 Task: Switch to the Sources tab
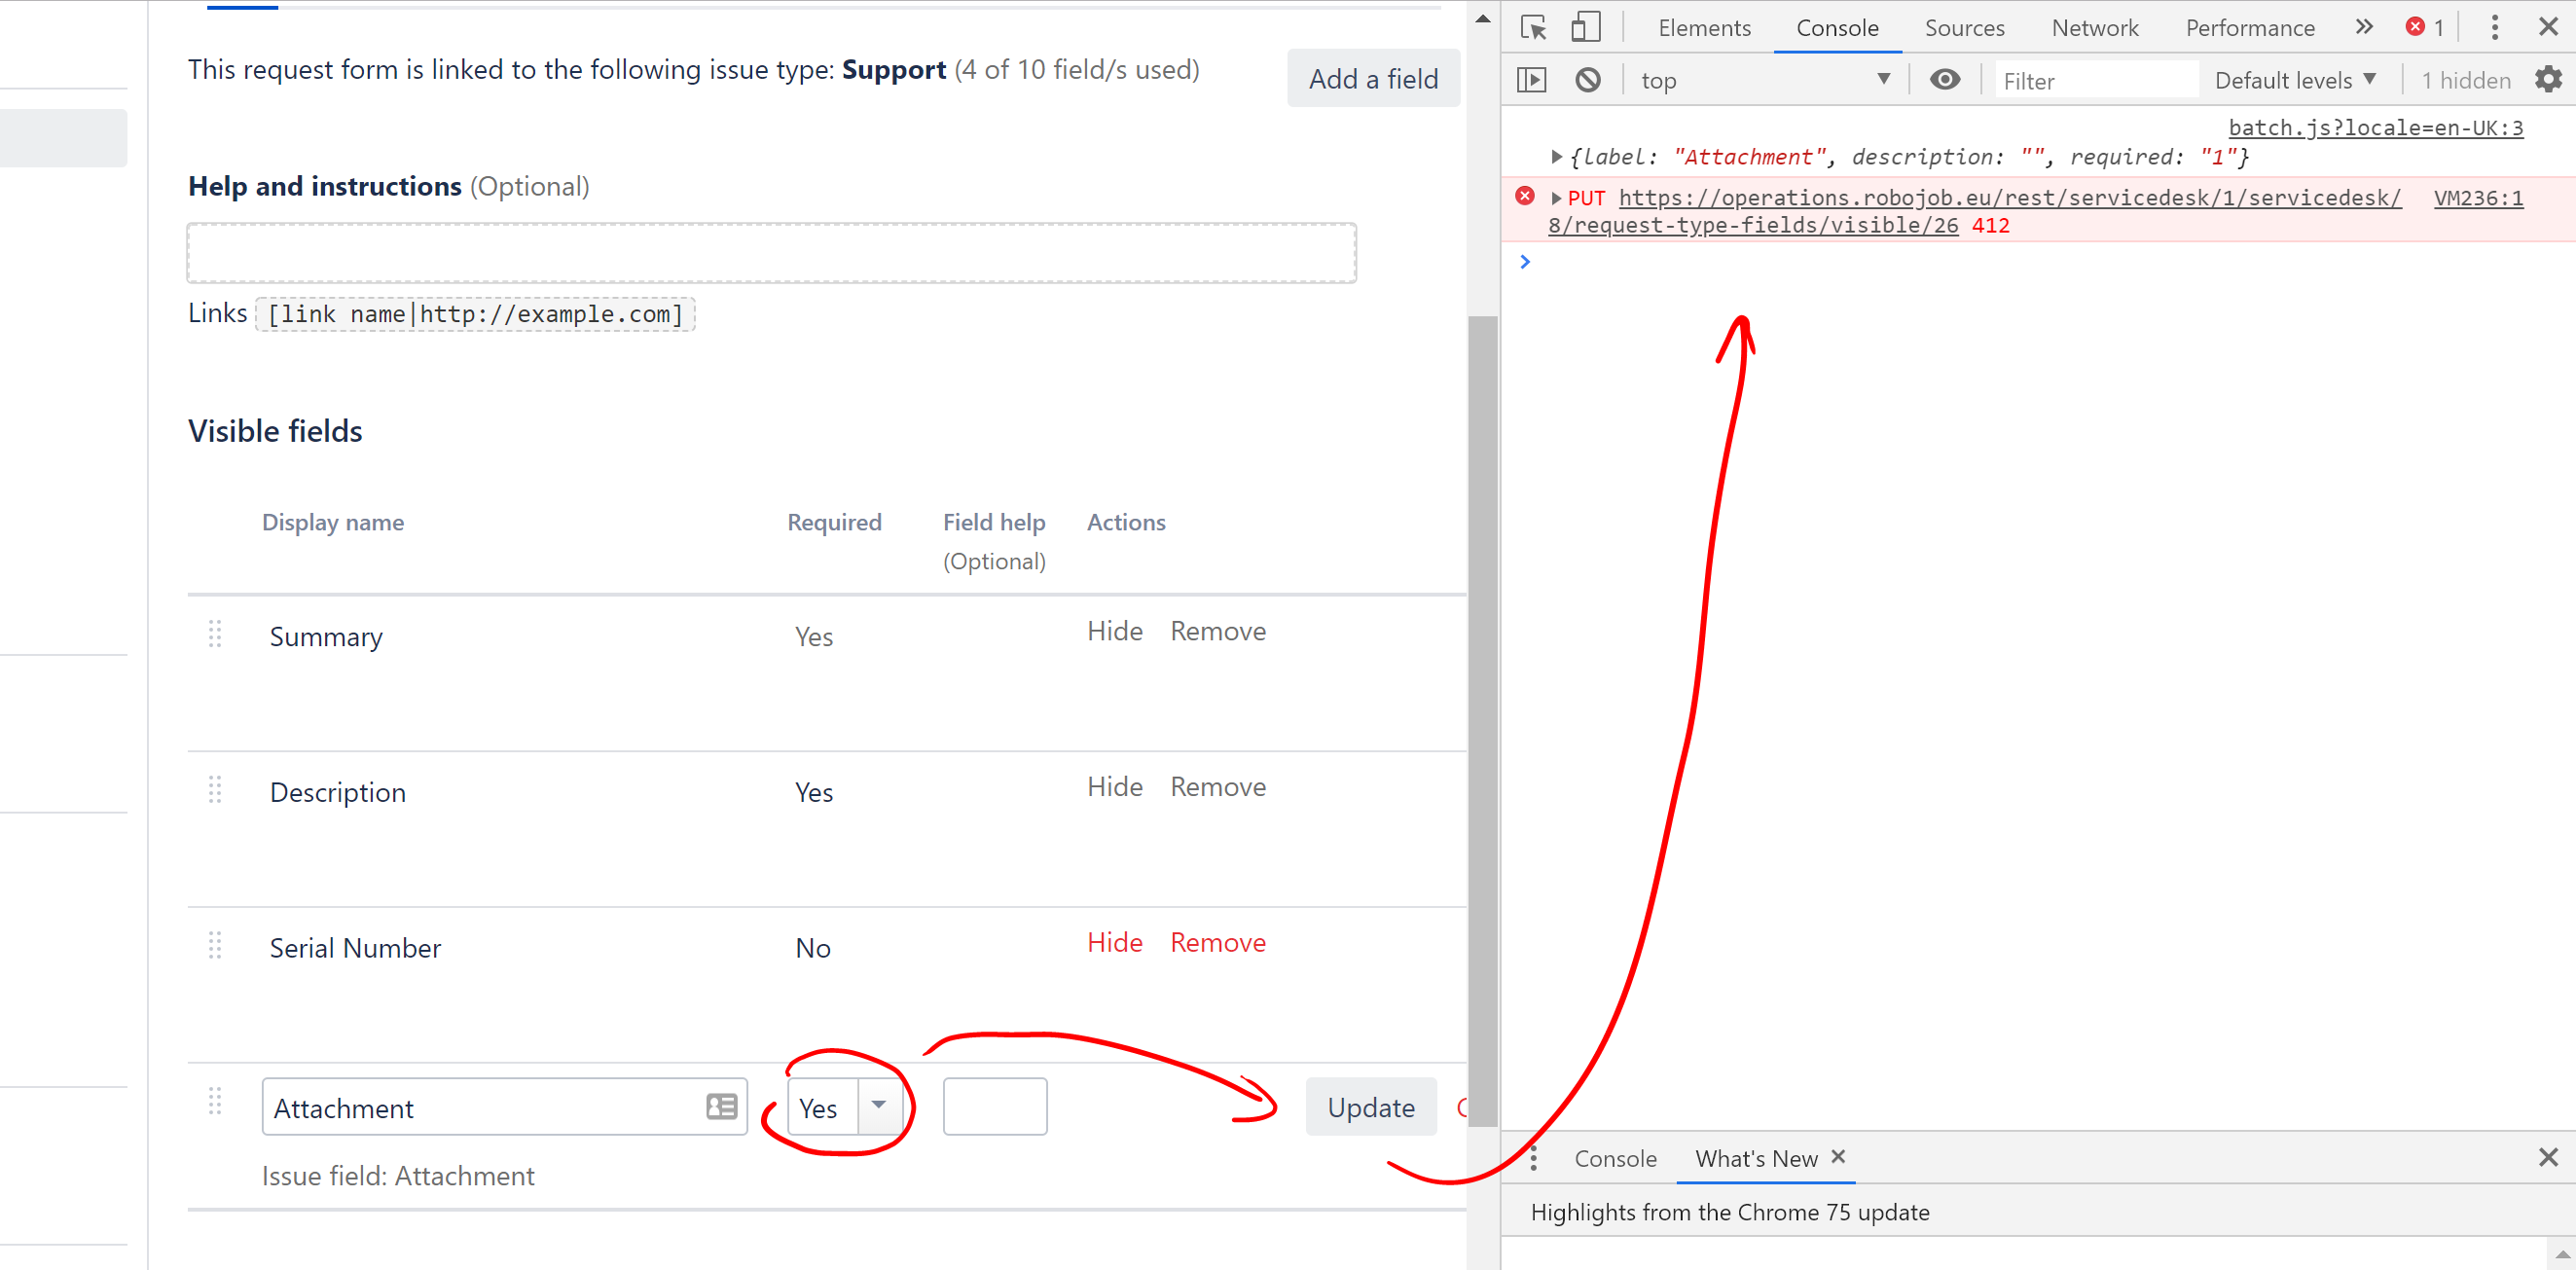point(1964,28)
